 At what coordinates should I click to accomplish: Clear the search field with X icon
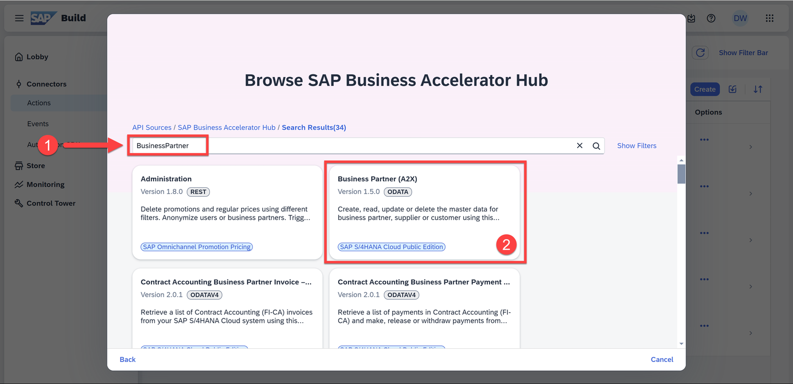pos(579,146)
